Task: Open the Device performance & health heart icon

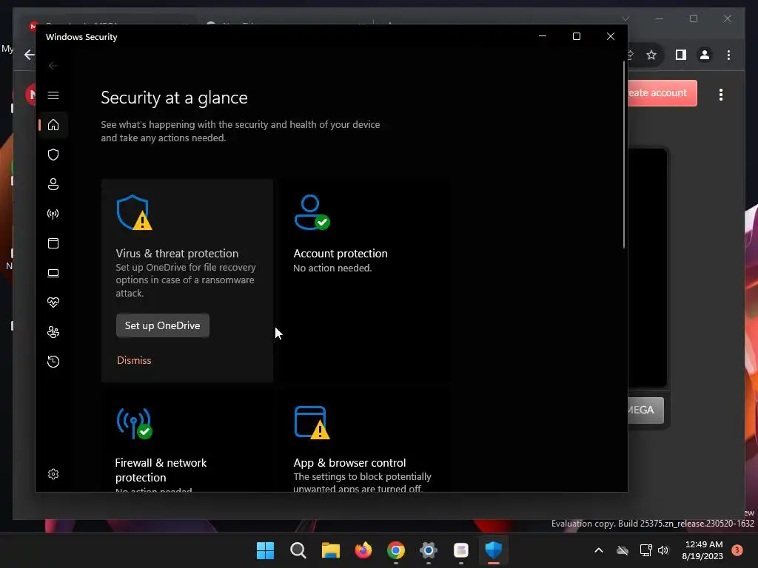Action: click(53, 302)
